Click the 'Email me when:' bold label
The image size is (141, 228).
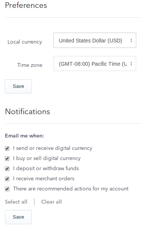pos(24,136)
